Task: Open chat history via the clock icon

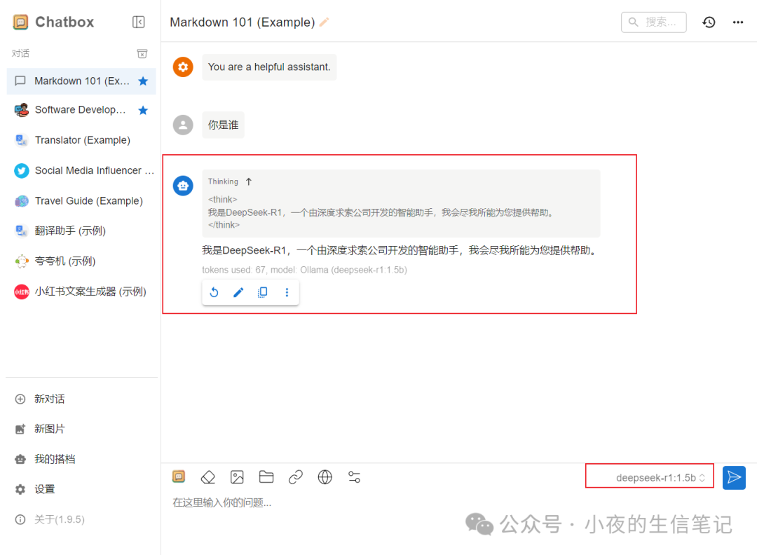Action: (x=709, y=22)
